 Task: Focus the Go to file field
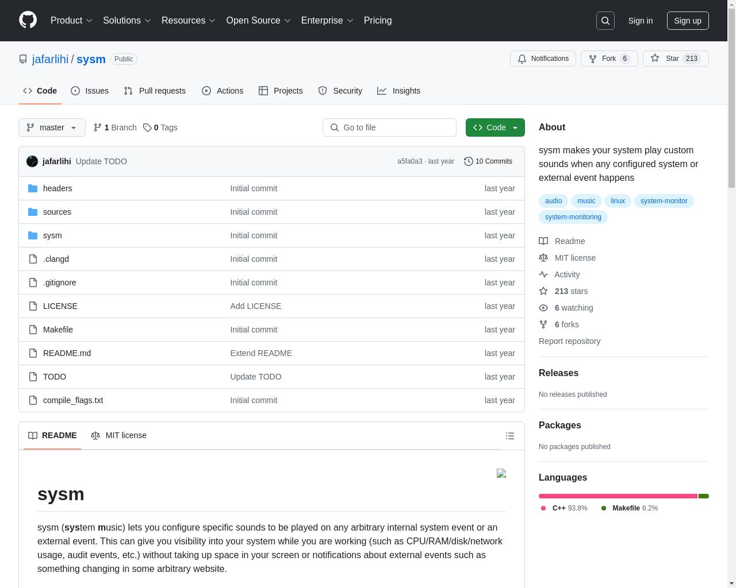pyautogui.click(x=389, y=127)
